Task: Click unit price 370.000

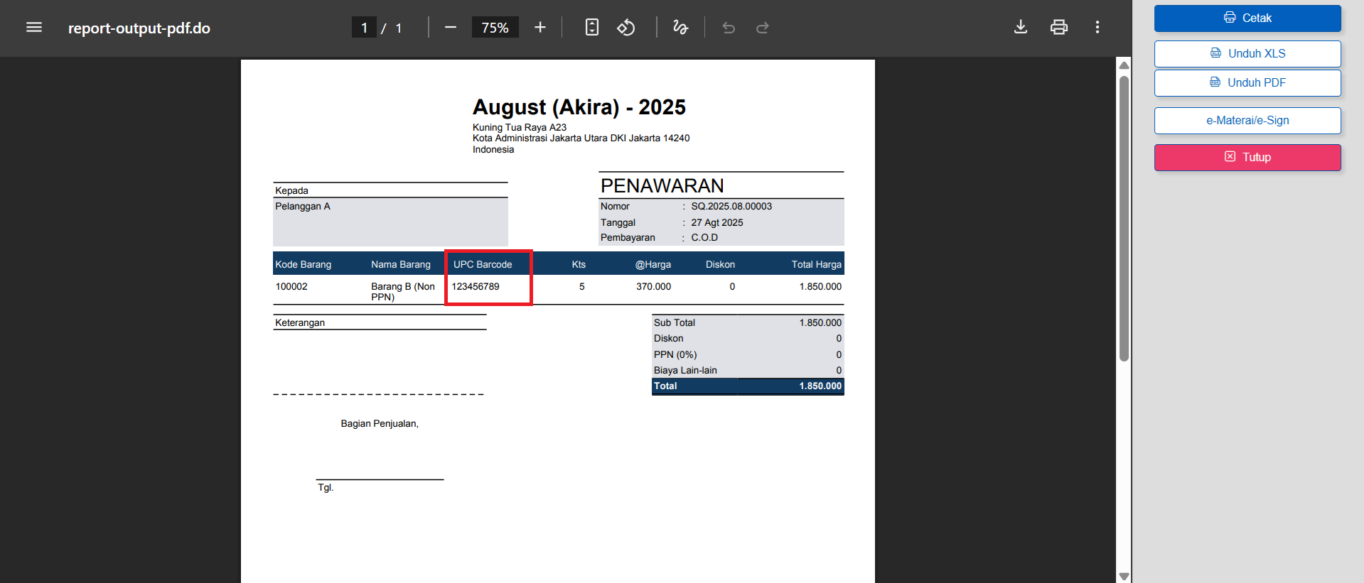Action: point(653,287)
